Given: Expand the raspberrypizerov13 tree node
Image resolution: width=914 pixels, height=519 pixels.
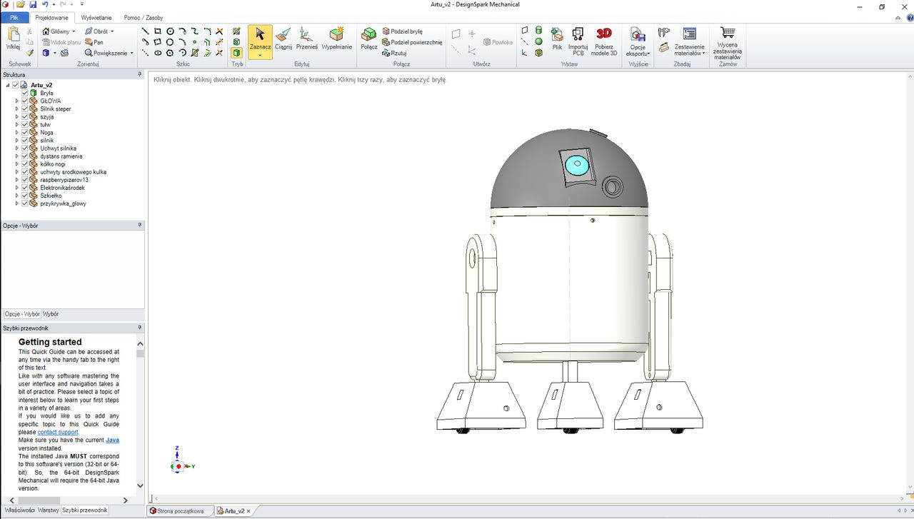Looking at the screenshot, I should click(17, 179).
